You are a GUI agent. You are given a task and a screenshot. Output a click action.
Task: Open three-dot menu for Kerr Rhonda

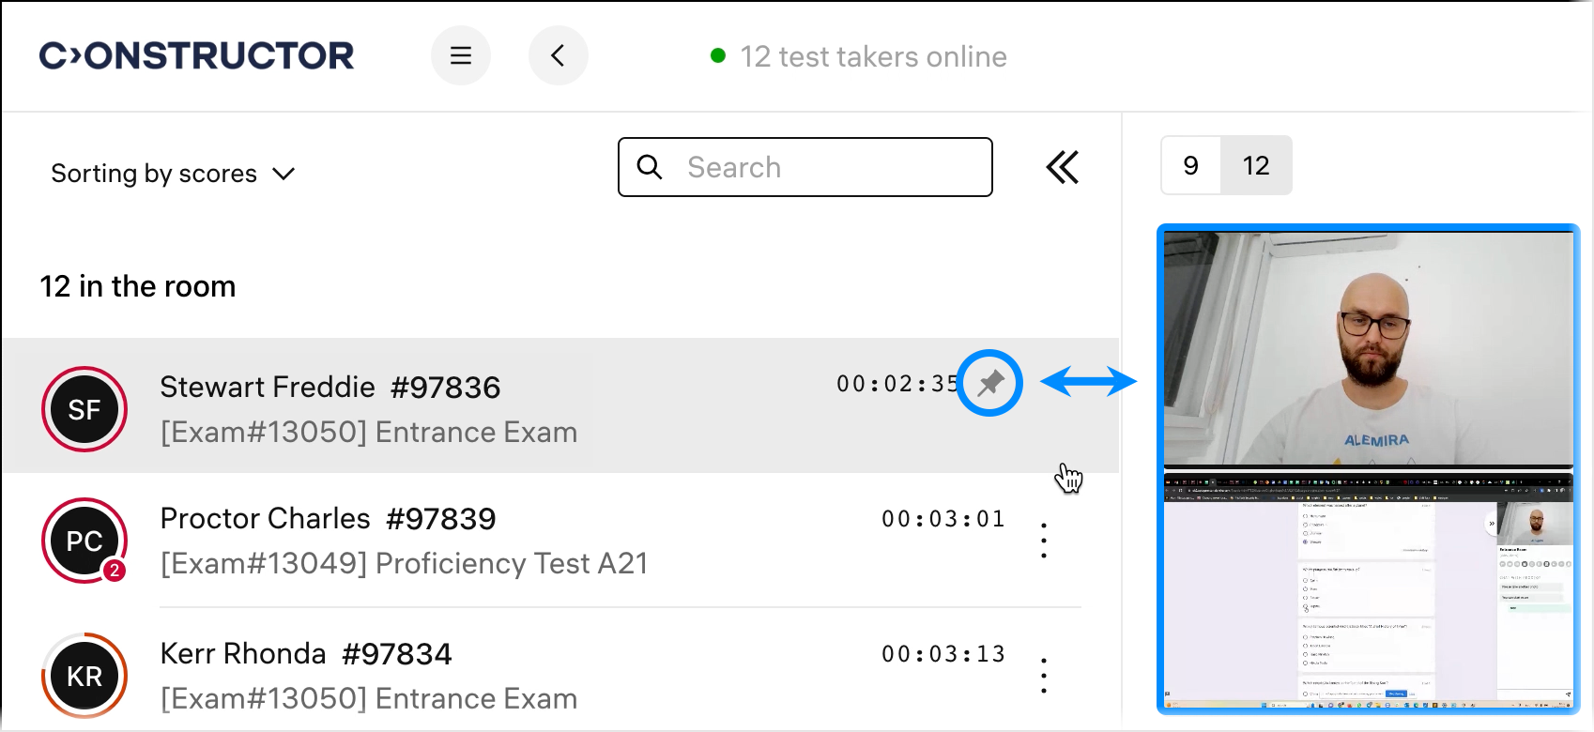[1044, 677]
